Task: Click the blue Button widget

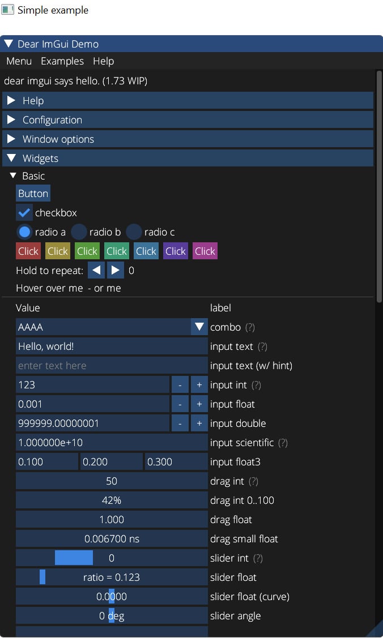Action: 33,193
